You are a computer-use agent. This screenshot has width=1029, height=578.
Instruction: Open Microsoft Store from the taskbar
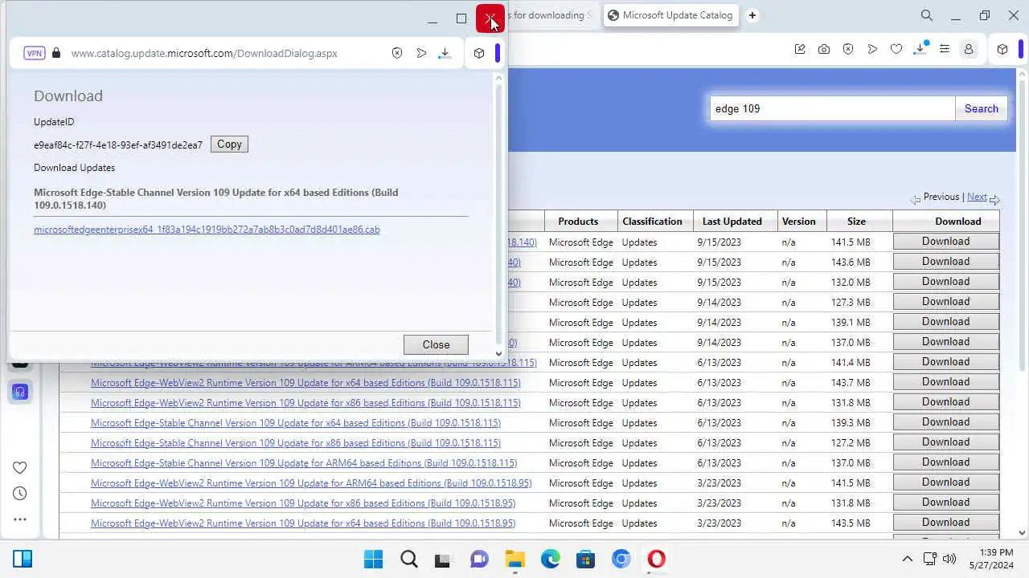tap(585, 559)
